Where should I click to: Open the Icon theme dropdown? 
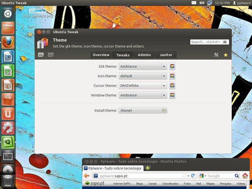click(143, 76)
